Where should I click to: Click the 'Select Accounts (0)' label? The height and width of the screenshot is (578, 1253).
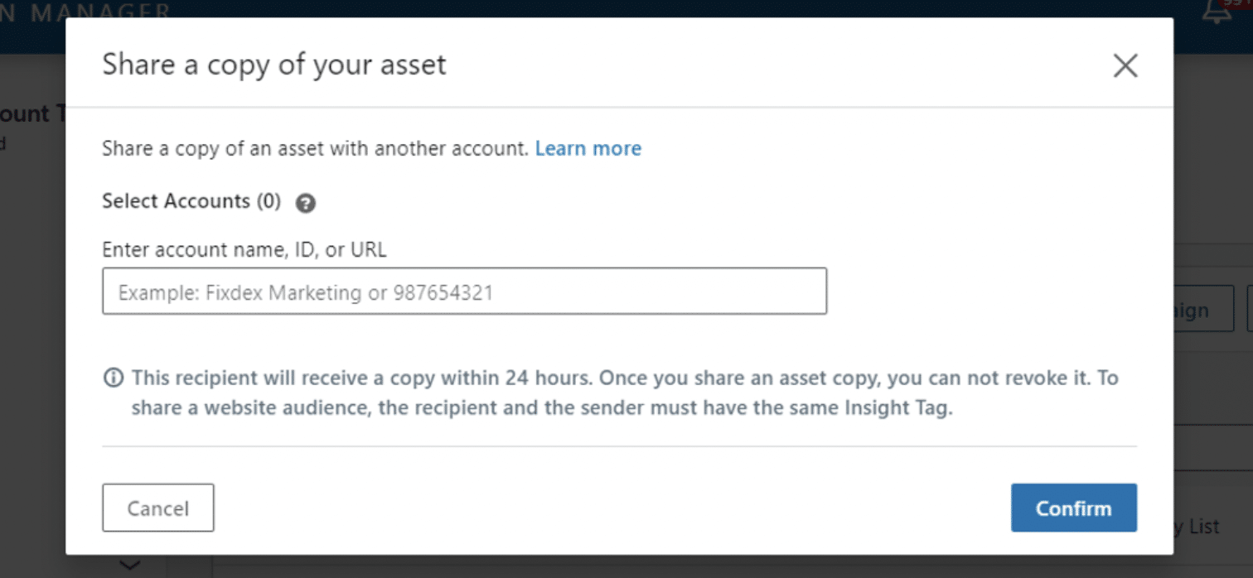click(191, 201)
